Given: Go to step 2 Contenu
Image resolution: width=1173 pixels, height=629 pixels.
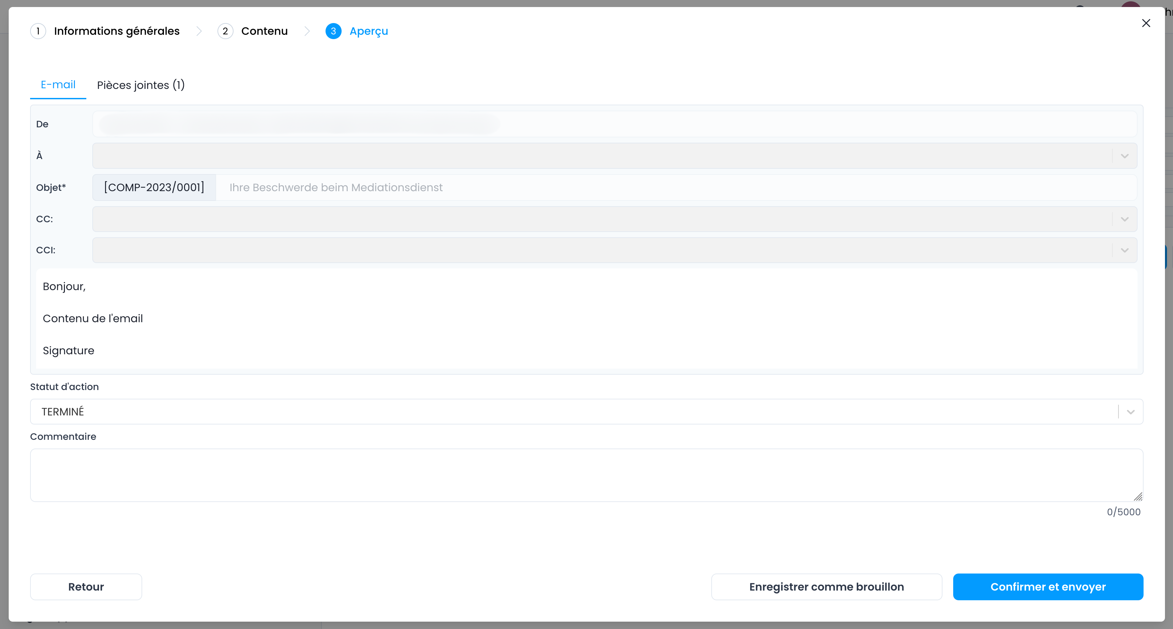Looking at the screenshot, I should pos(264,31).
